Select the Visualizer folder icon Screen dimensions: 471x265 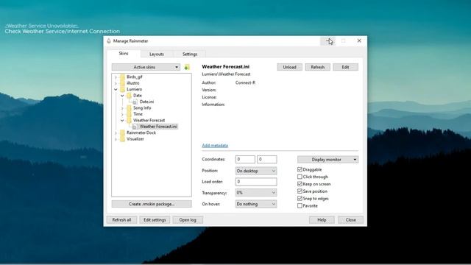click(x=123, y=139)
